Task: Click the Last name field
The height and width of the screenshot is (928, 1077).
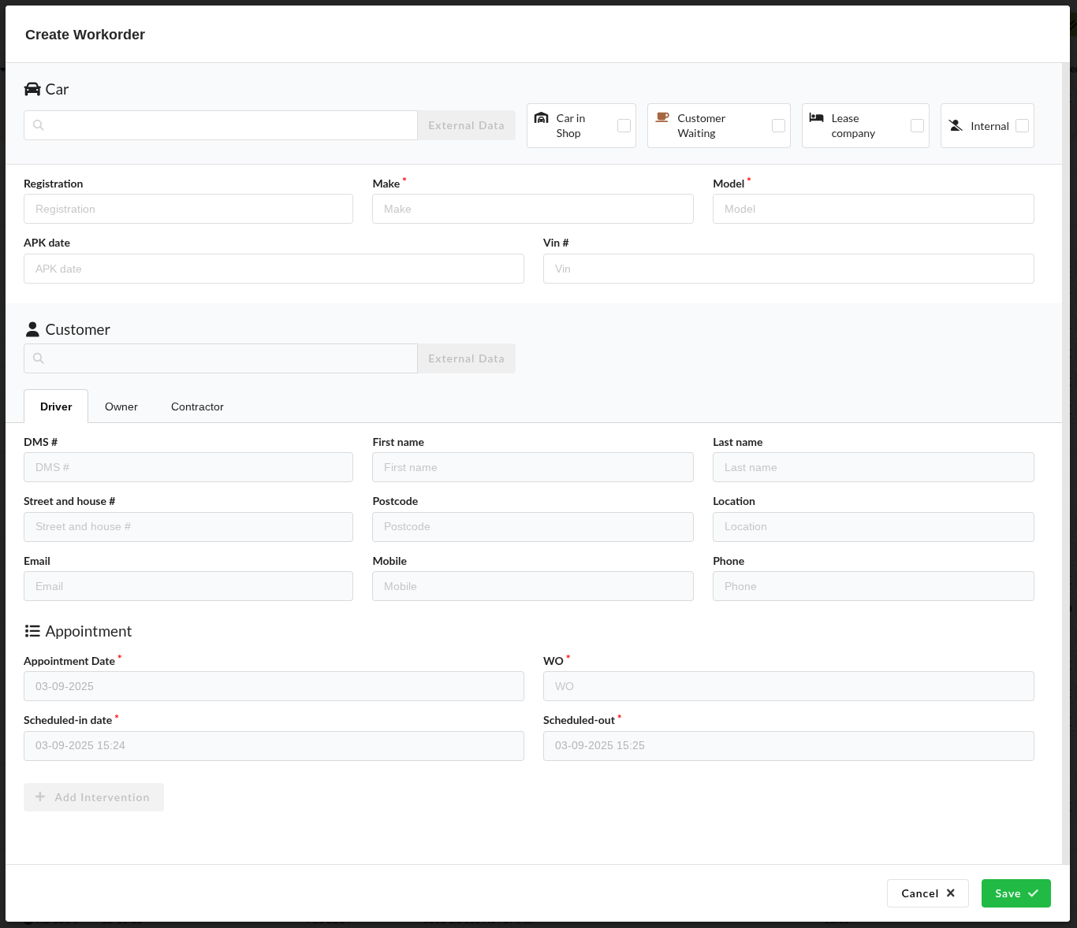Action: pos(874,467)
